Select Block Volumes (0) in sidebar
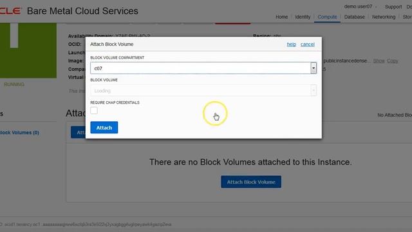This screenshot has width=412, height=232. click(x=19, y=133)
